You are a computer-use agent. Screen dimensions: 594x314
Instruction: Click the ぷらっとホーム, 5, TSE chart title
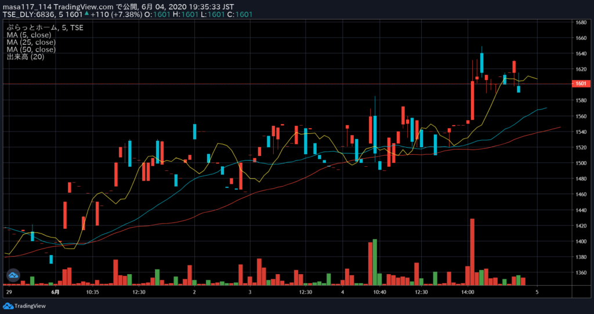pyautogui.click(x=45, y=27)
